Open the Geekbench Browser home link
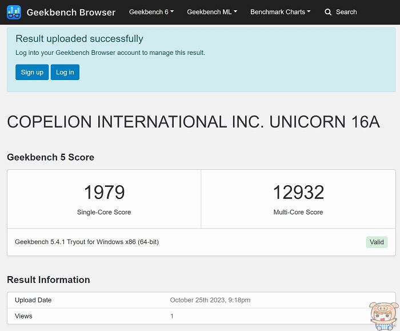Viewport: 400px width, 331px height. [x=71, y=12]
